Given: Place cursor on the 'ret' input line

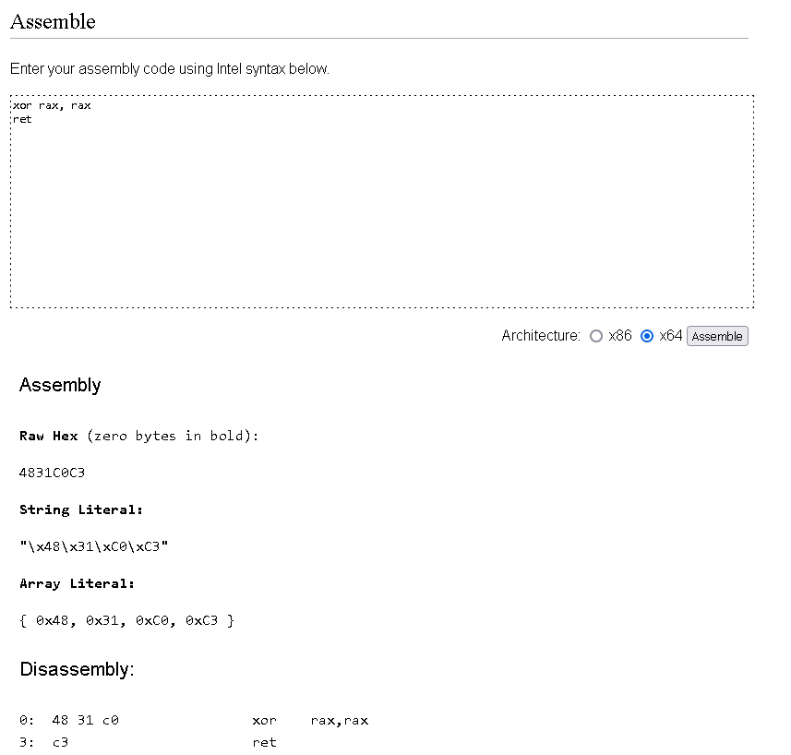Looking at the screenshot, I should tap(22, 120).
